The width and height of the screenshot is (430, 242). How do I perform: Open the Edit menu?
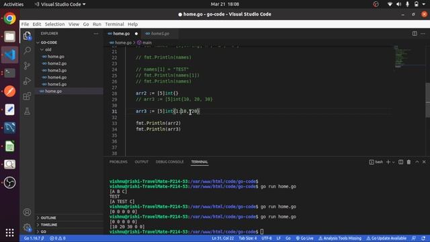click(37, 24)
